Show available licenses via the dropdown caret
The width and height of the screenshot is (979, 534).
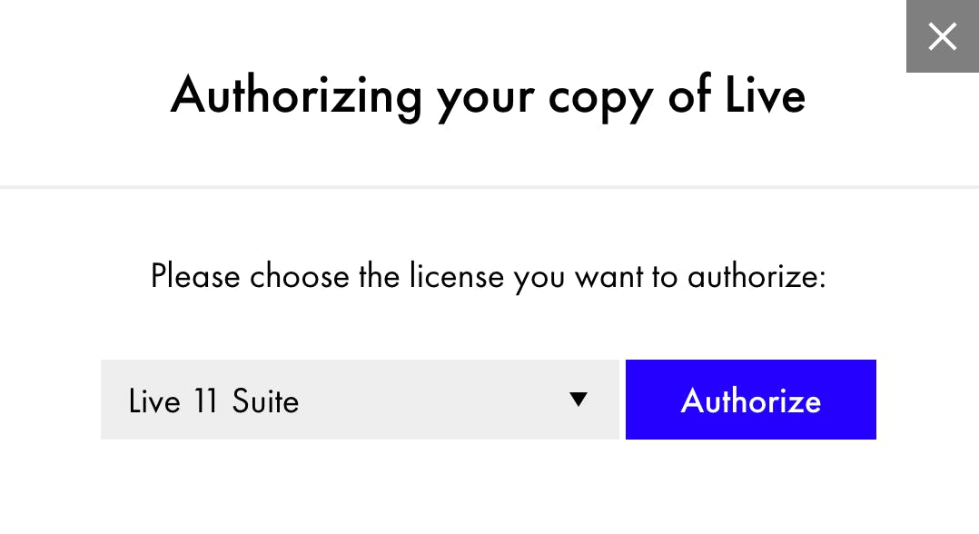click(578, 400)
